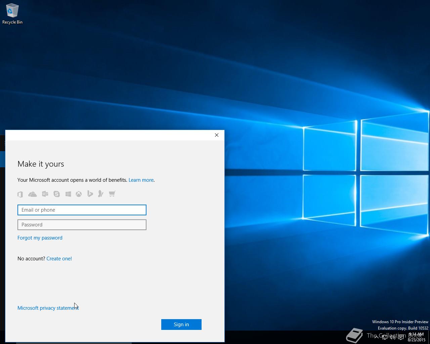Click the Store shopping cart icon
The image size is (430, 344).
click(x=112, y=194)
